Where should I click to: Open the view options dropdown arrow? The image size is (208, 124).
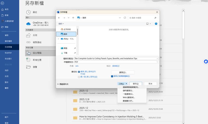tap(150, 24)
